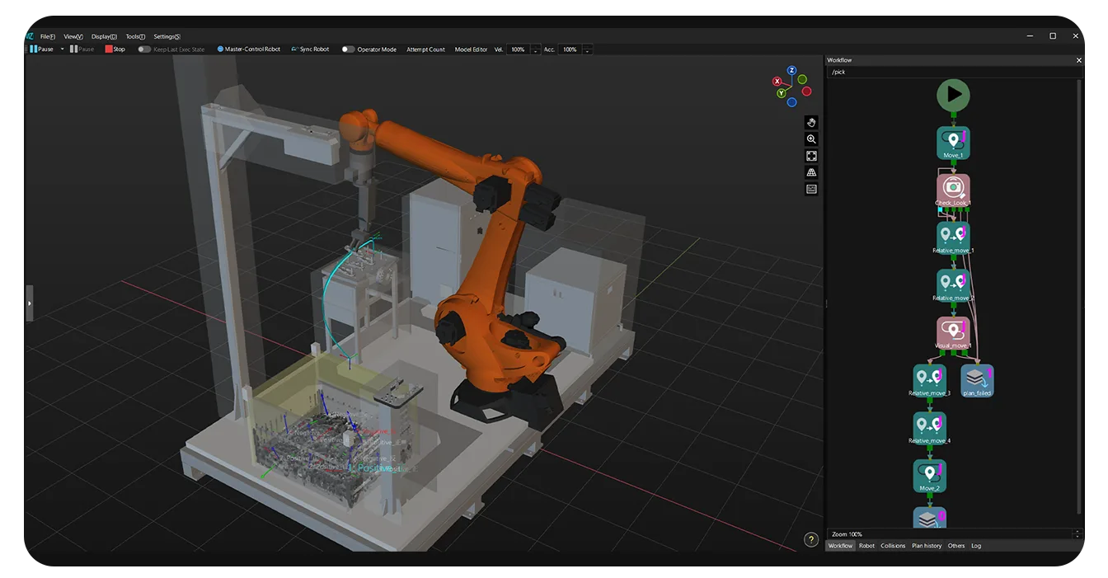Click the Acc. 100% input field
The height and width of the screenshot is (578, 1108).
(570, 49)
